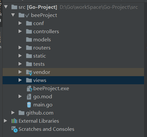Click the Go gopher icon for main.go
147x137 pixels.
(29, 105)
